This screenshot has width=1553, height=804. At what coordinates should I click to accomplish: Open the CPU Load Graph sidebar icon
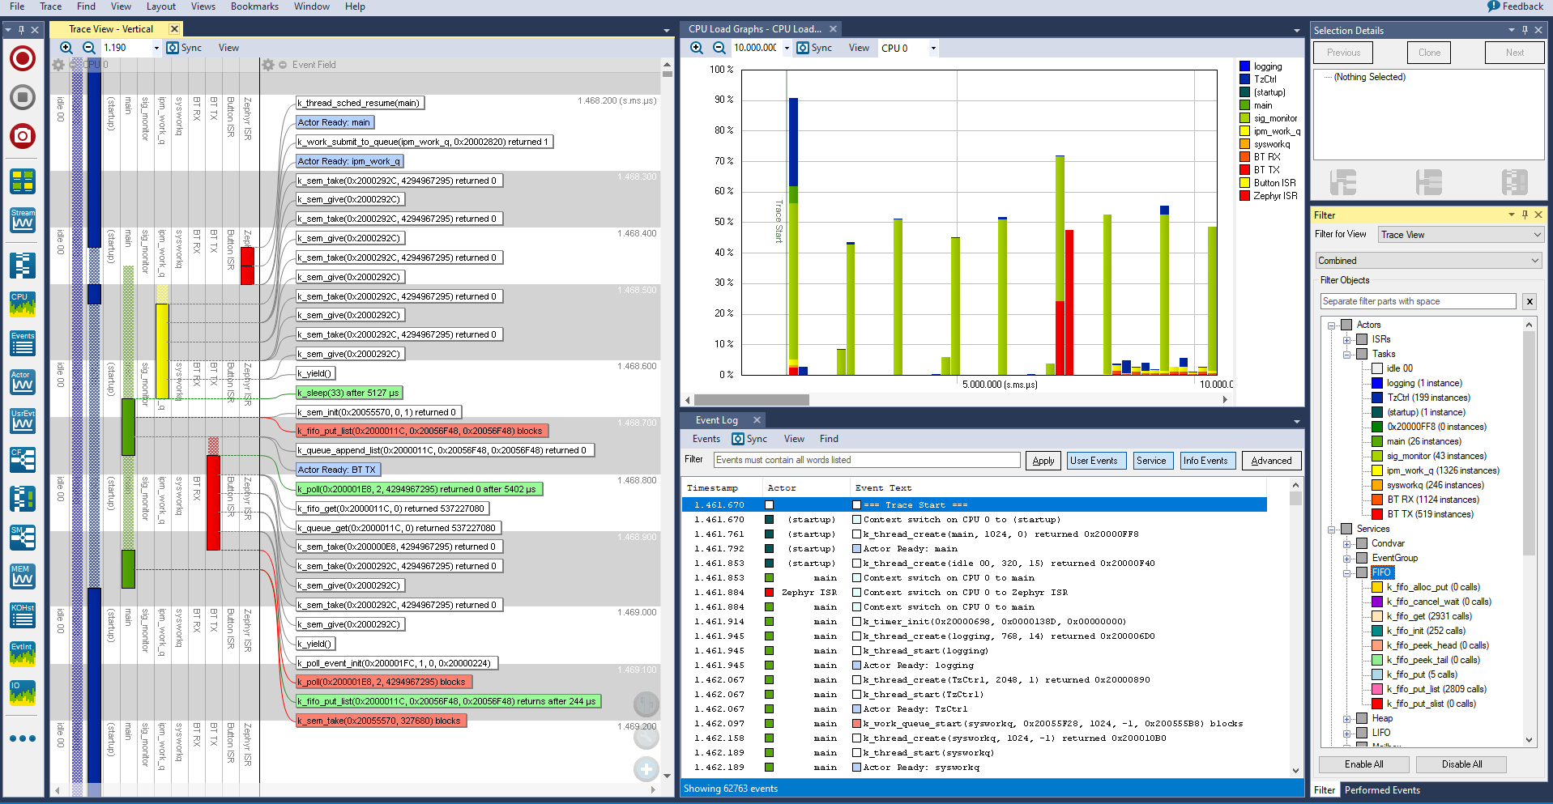23,304
